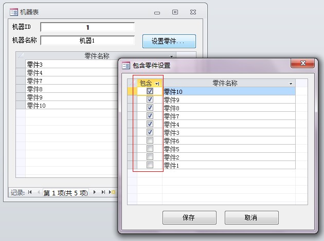
Task: Click the 机器名称 input field
Action: (87, 41)
